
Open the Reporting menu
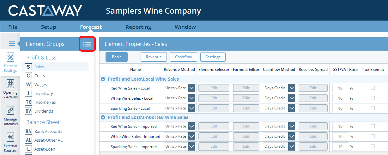[x=138, y=27]
